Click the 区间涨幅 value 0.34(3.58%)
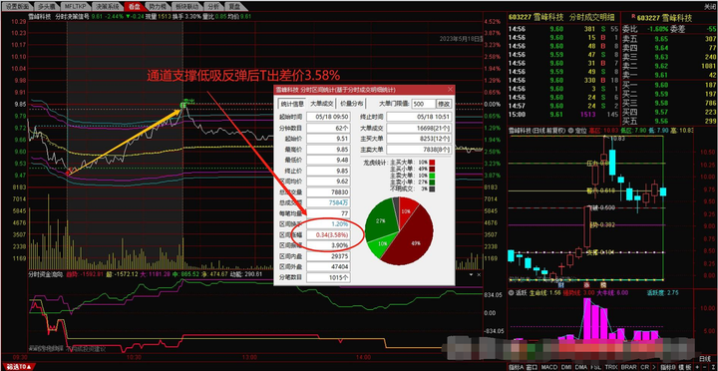 pyautogui.click(x=328, y=235)
